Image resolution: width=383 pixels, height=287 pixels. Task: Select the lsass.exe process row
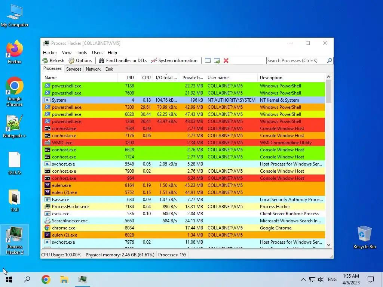click(183, 200)
